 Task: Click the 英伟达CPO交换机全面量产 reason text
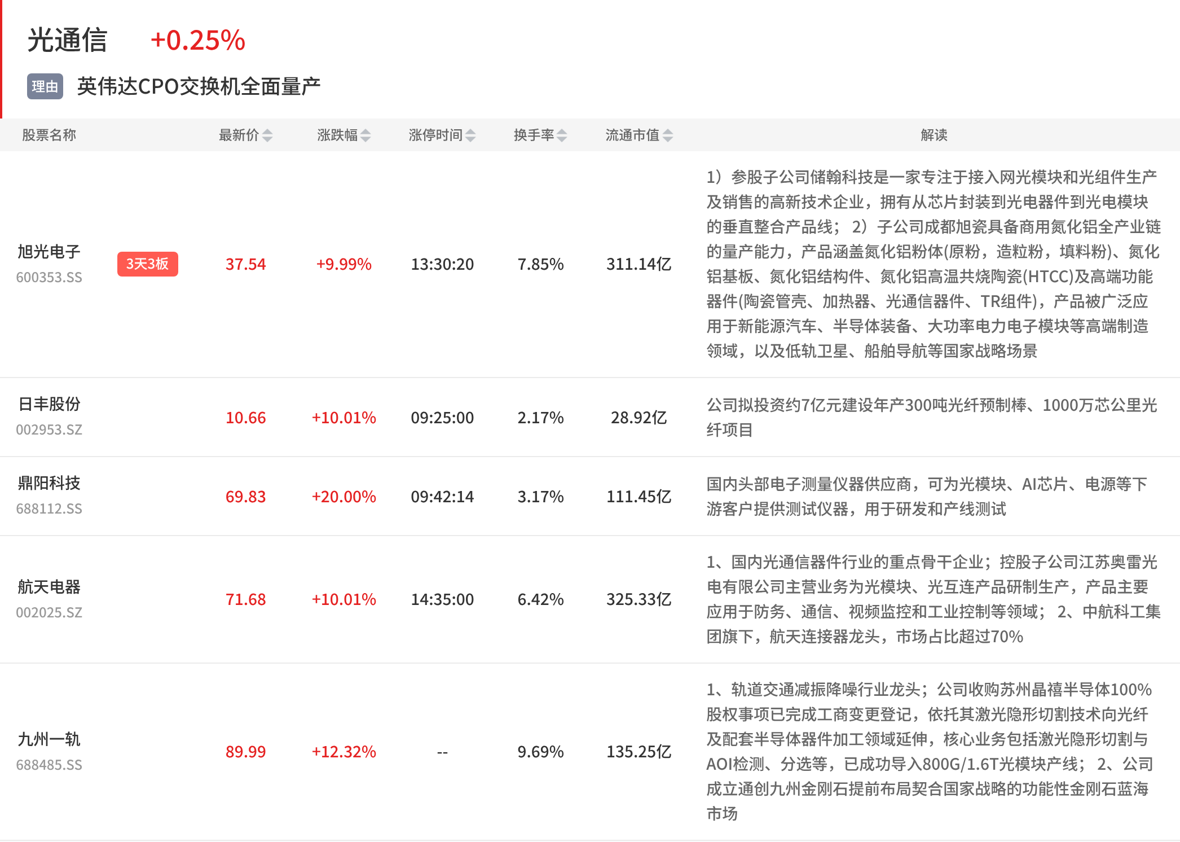click(x=199, y=86)
